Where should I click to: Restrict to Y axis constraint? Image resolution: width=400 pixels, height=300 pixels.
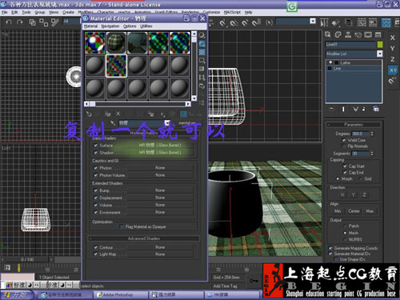click(x=393, y=49)
